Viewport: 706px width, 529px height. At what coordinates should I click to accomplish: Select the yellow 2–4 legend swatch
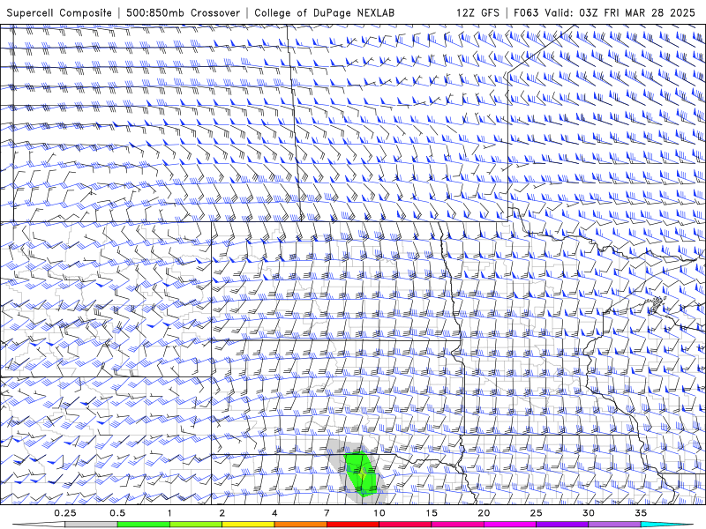[x=248, y=525]
